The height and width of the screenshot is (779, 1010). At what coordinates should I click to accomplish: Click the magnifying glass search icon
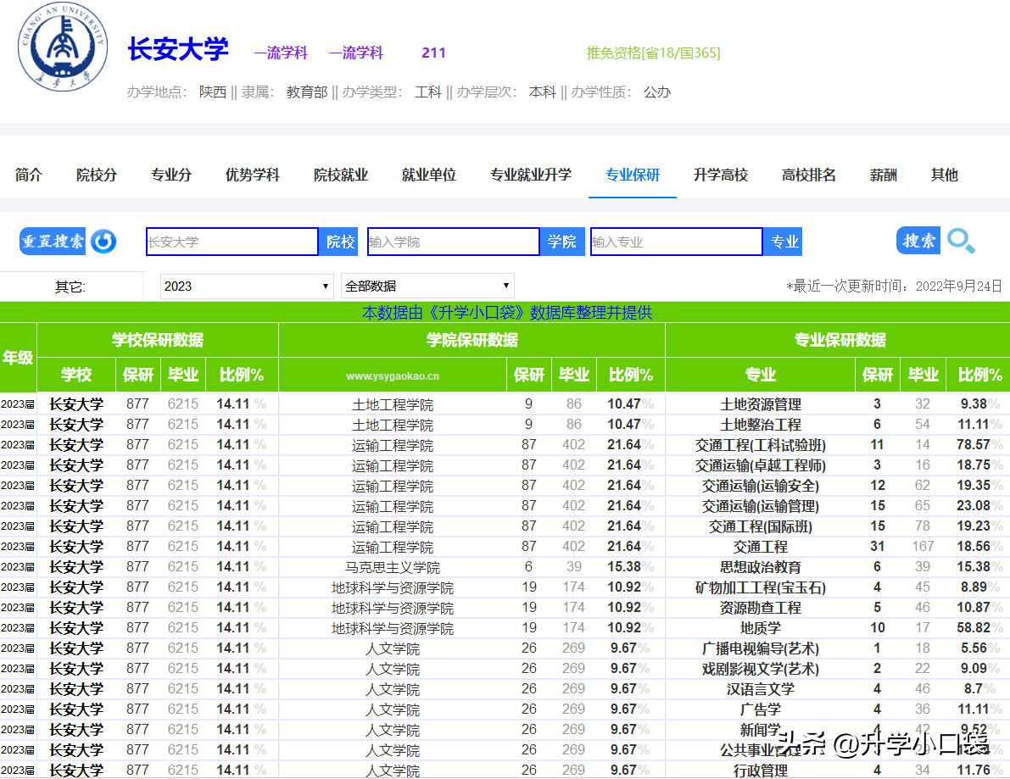(x=961, y=241)
